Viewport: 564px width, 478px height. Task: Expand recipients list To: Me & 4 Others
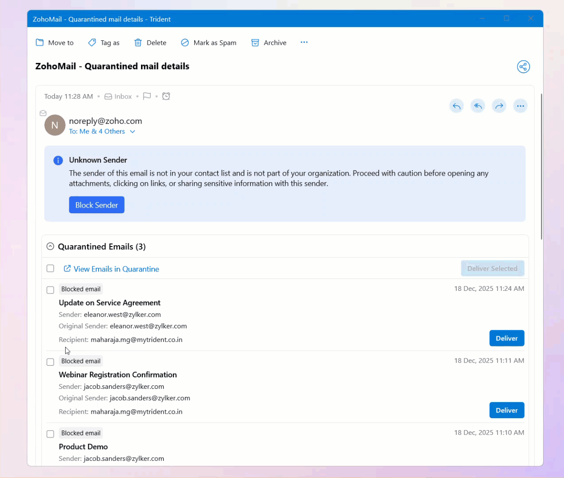pos(102,131)
